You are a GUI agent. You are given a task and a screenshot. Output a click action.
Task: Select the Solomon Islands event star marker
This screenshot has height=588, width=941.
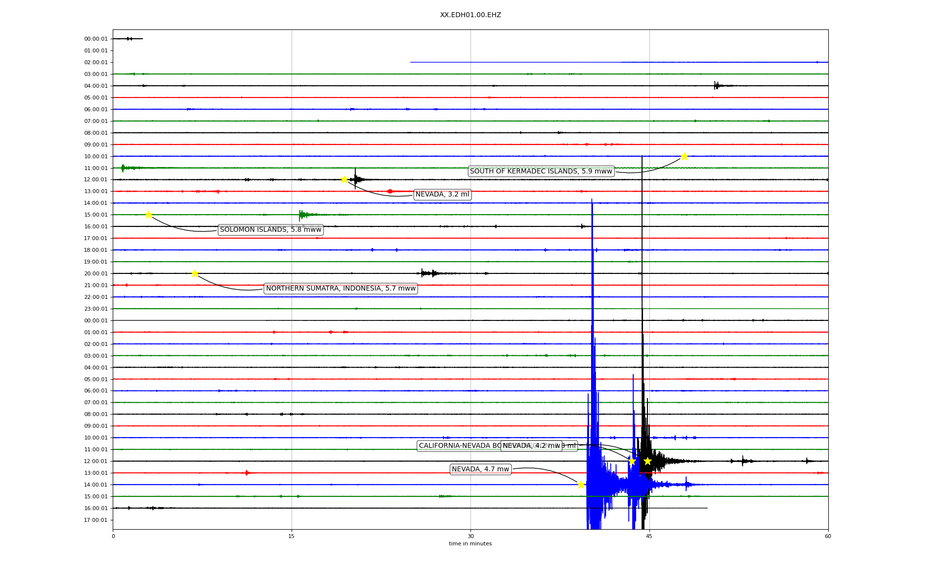pos(149,215)
